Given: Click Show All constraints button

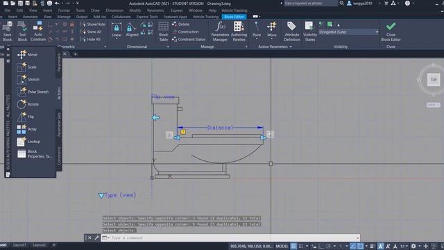Looking at the screenshot, I should [91, 32].
